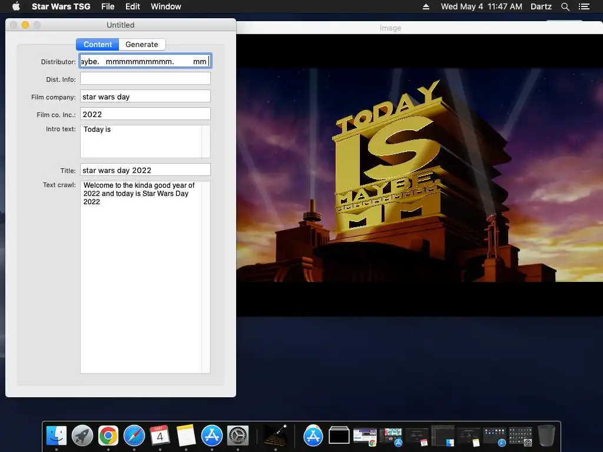
Task: Click the Text crawl scrollbar track
Action: pyautogui.click(x=206, y=277)
